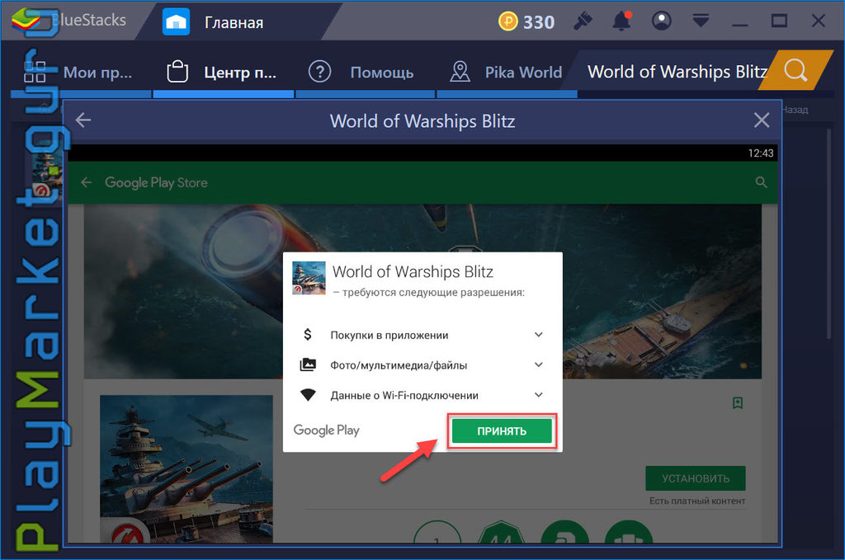Open the pin tool icon in title bar
Image resolution: width=845 pixels, height=560 pixels.
[x=583, y=21]
